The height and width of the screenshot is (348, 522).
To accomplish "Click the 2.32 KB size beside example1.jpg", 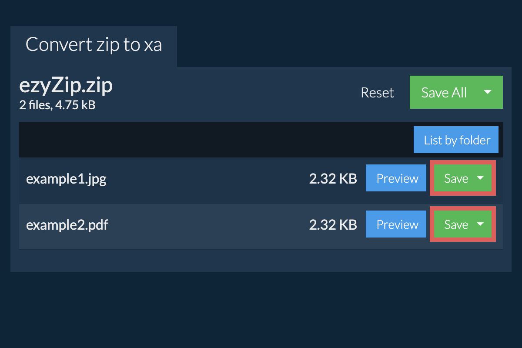I will [333, 179].
